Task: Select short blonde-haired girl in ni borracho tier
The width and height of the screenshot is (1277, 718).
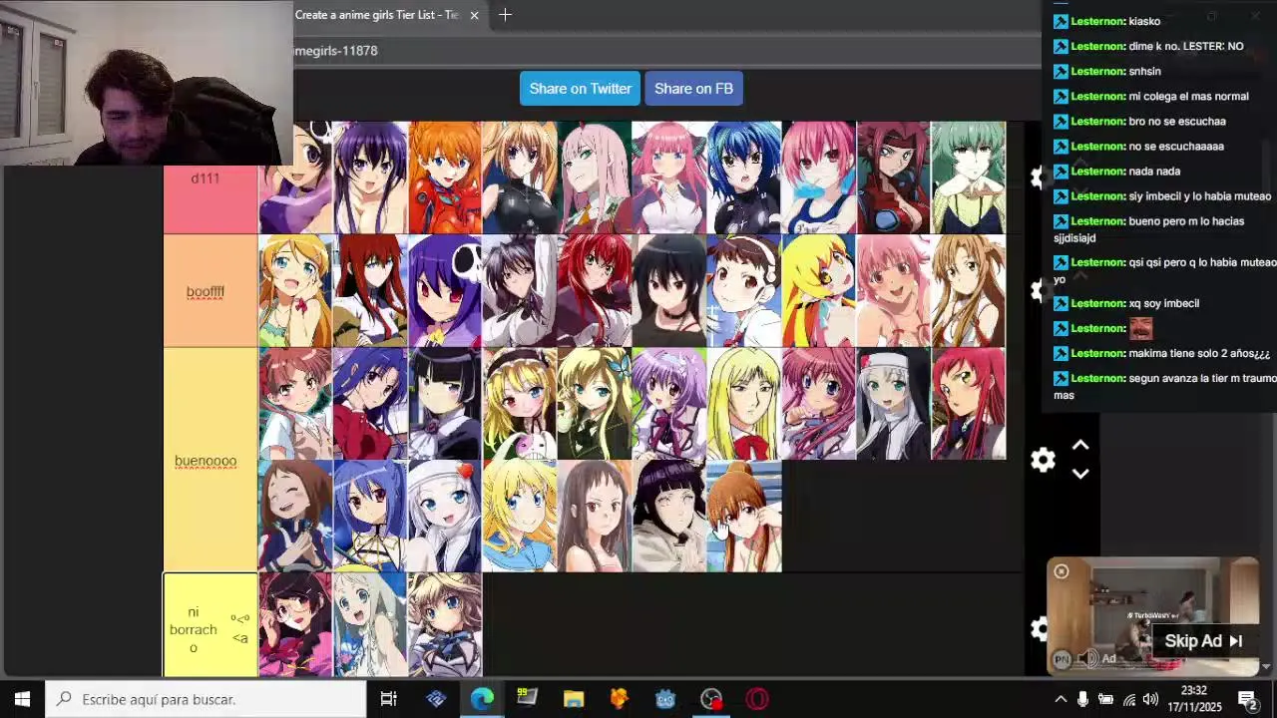Action: [445, 624]
